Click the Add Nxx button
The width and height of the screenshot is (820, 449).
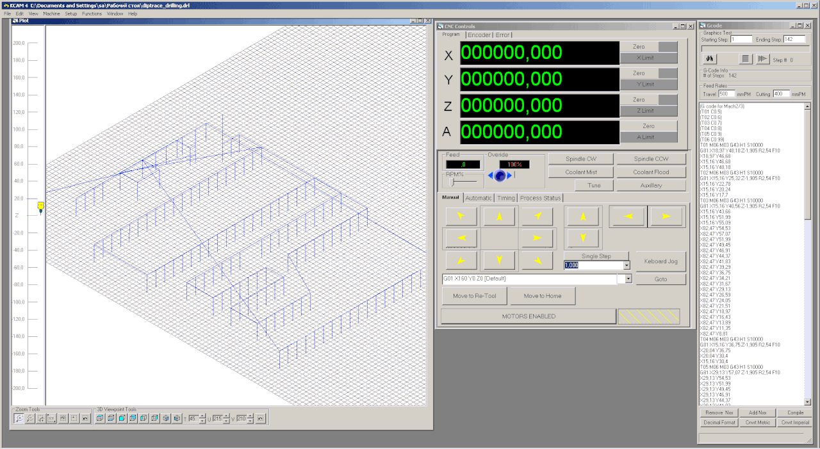(757, 413)
